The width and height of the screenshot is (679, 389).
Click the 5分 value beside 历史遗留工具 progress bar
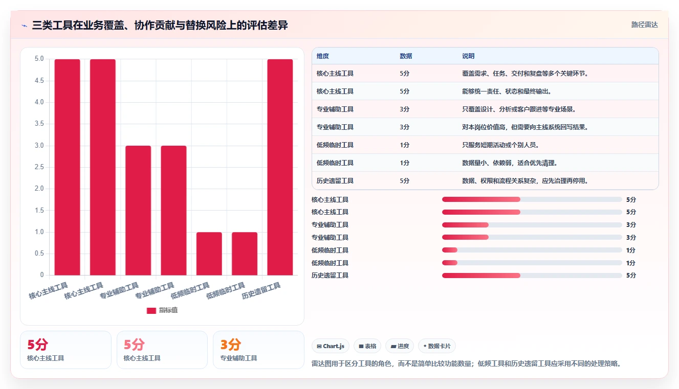click(631, 276)
